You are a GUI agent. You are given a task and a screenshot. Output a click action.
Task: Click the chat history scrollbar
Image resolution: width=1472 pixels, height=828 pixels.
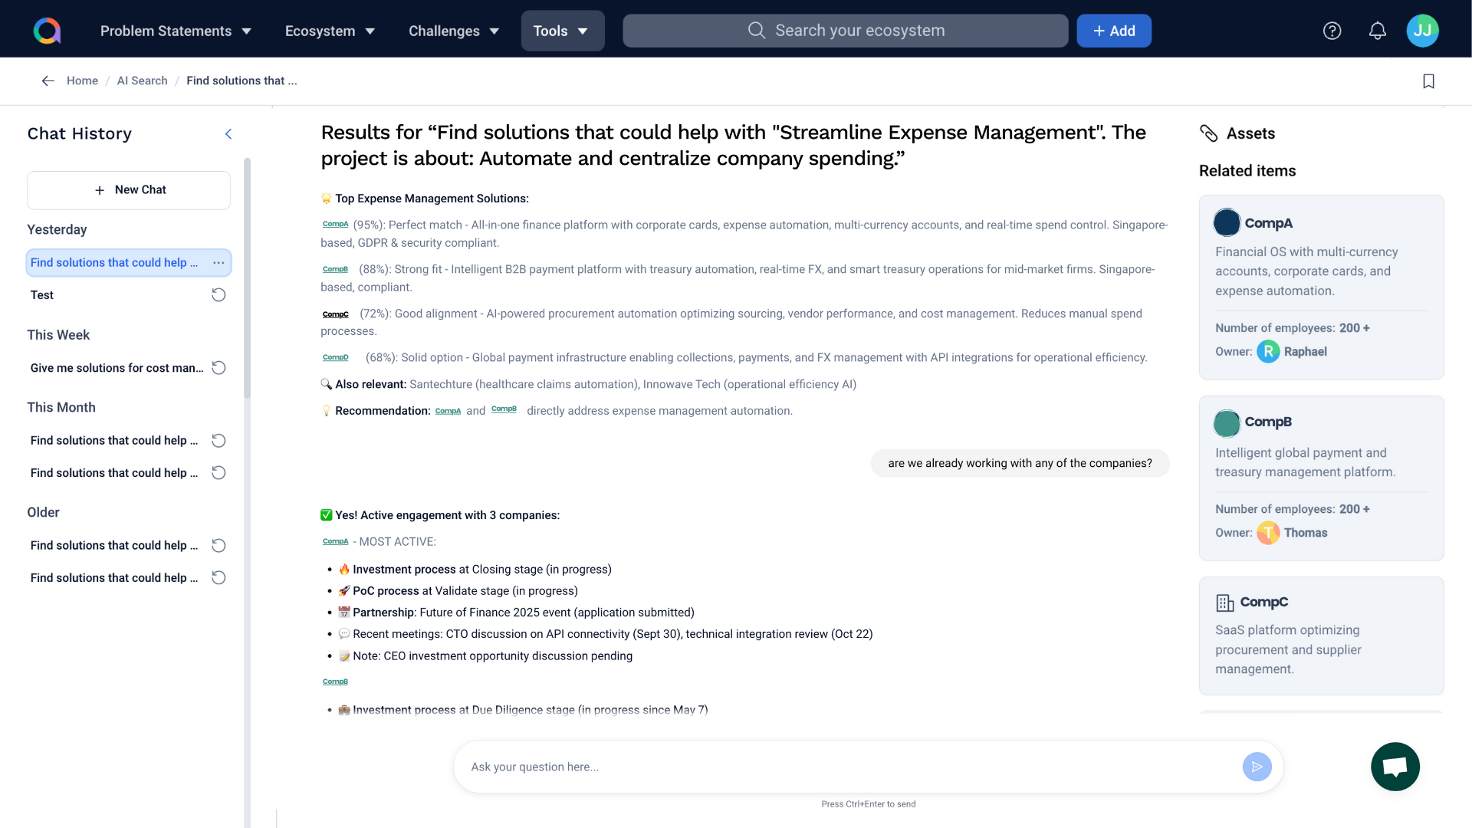(x=247, y=276)
